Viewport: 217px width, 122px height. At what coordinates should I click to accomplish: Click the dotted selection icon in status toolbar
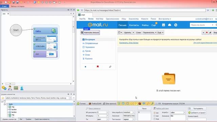127,103
